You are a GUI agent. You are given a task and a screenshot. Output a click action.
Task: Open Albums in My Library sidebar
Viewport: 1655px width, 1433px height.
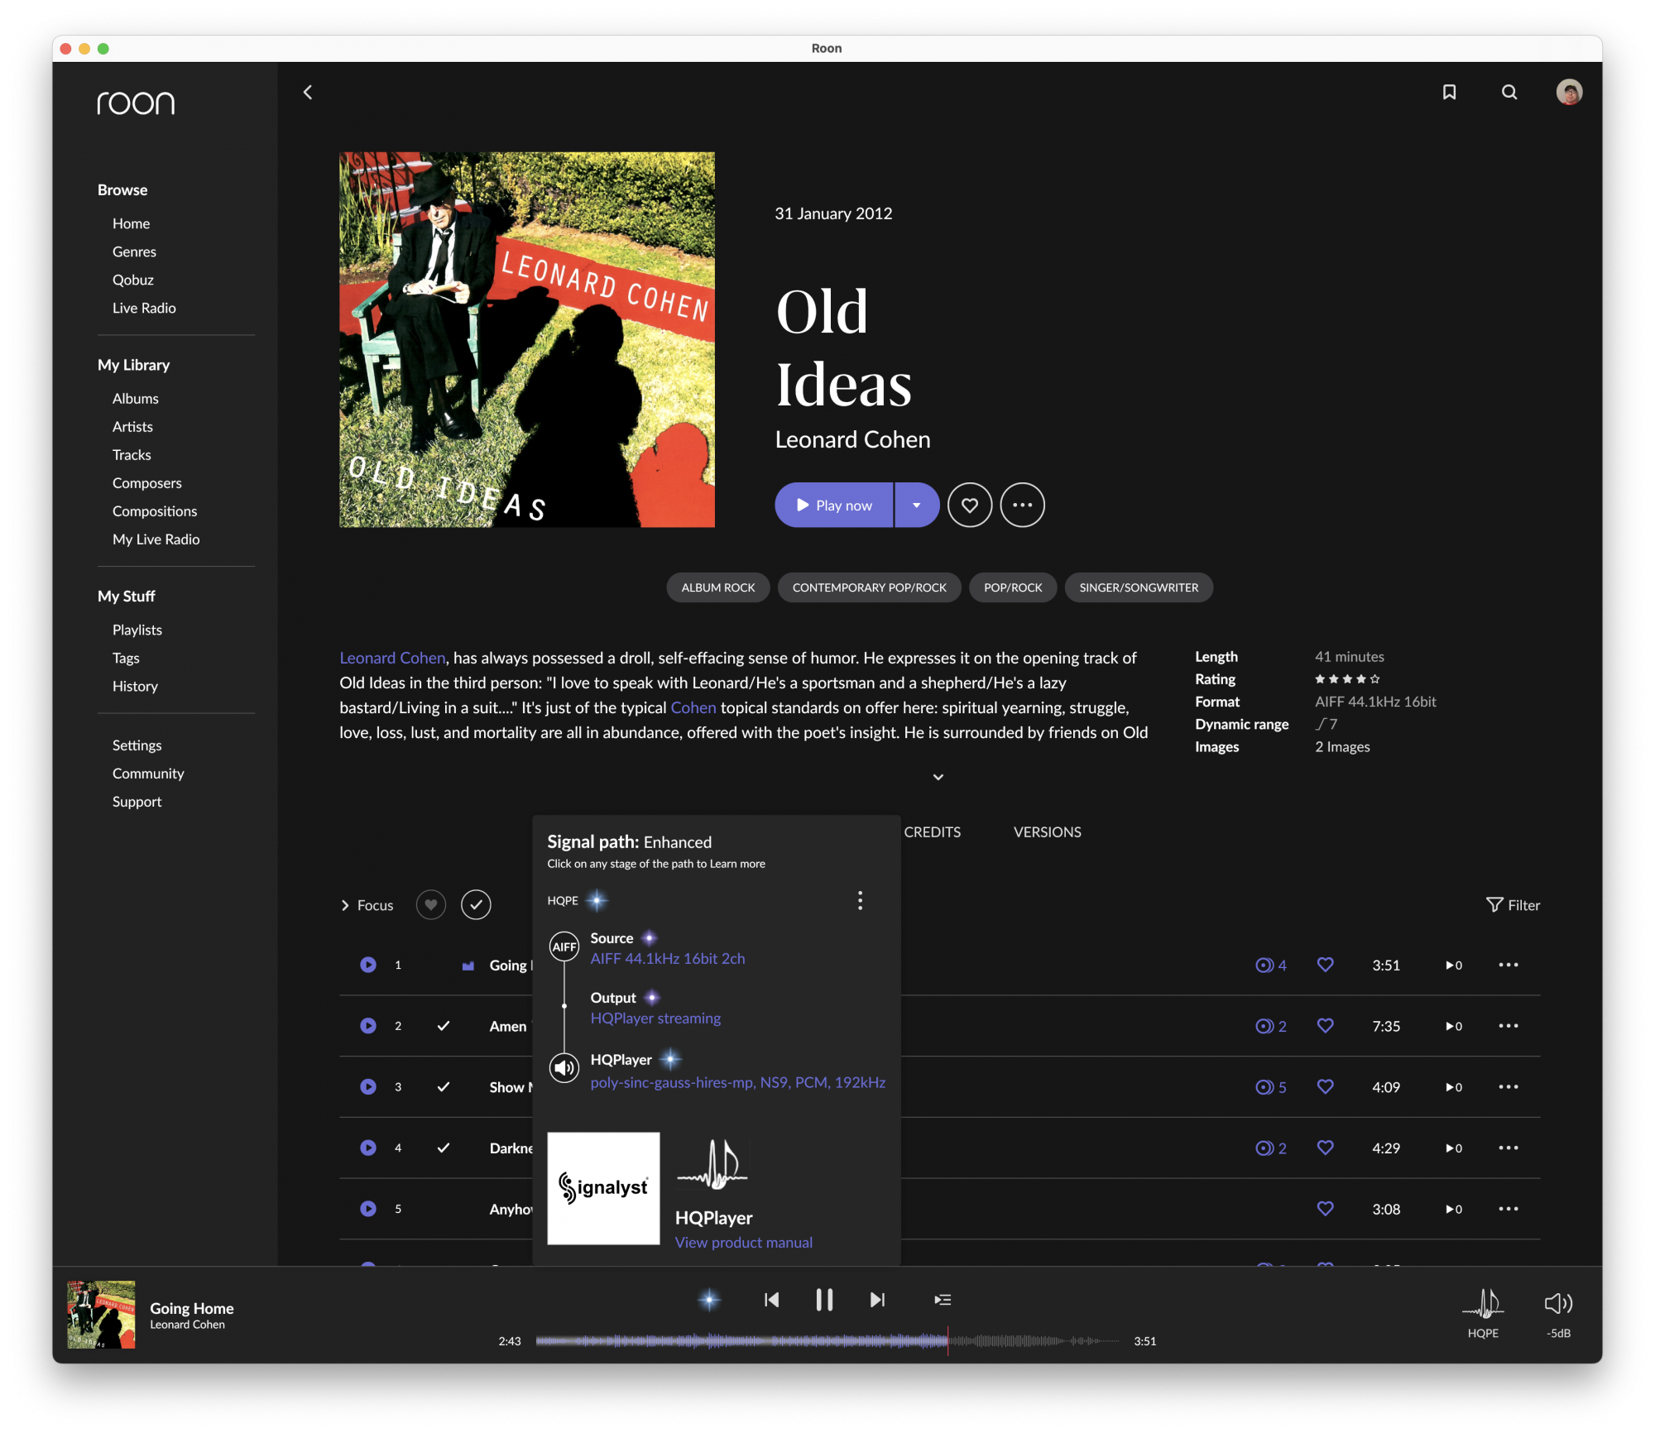click(x=136, y=399)
